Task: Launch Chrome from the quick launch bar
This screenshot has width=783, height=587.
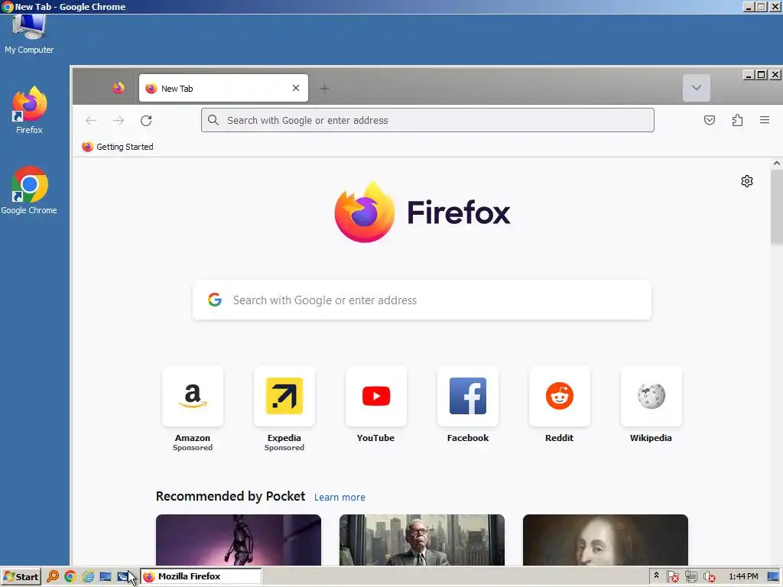Action: [x=70, y=576]
